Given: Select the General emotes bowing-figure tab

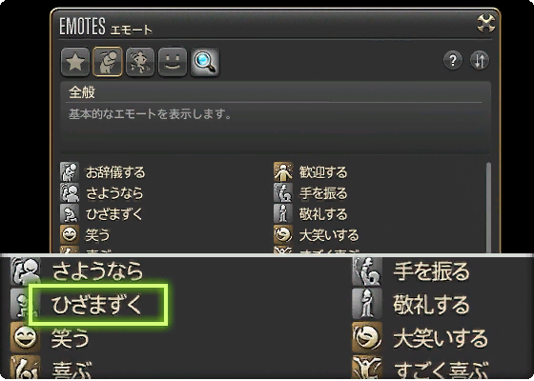Looking at the screenshot, I should click(108, 62).
